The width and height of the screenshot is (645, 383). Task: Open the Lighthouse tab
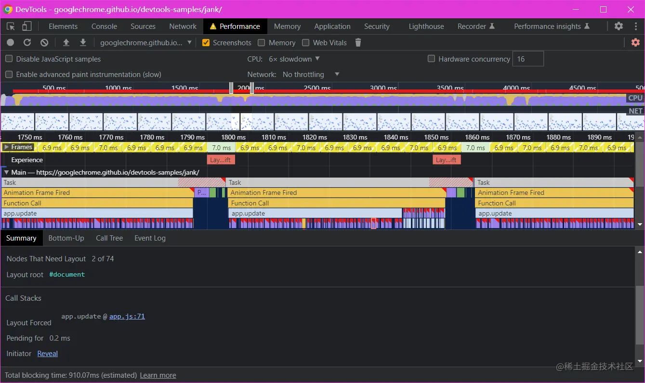click(426, 26)
